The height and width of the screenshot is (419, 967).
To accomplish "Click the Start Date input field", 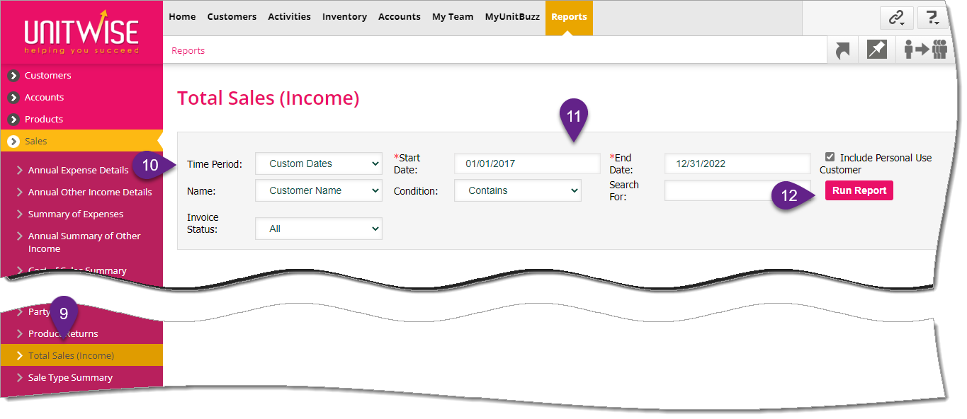I will (x=526, y=163).
